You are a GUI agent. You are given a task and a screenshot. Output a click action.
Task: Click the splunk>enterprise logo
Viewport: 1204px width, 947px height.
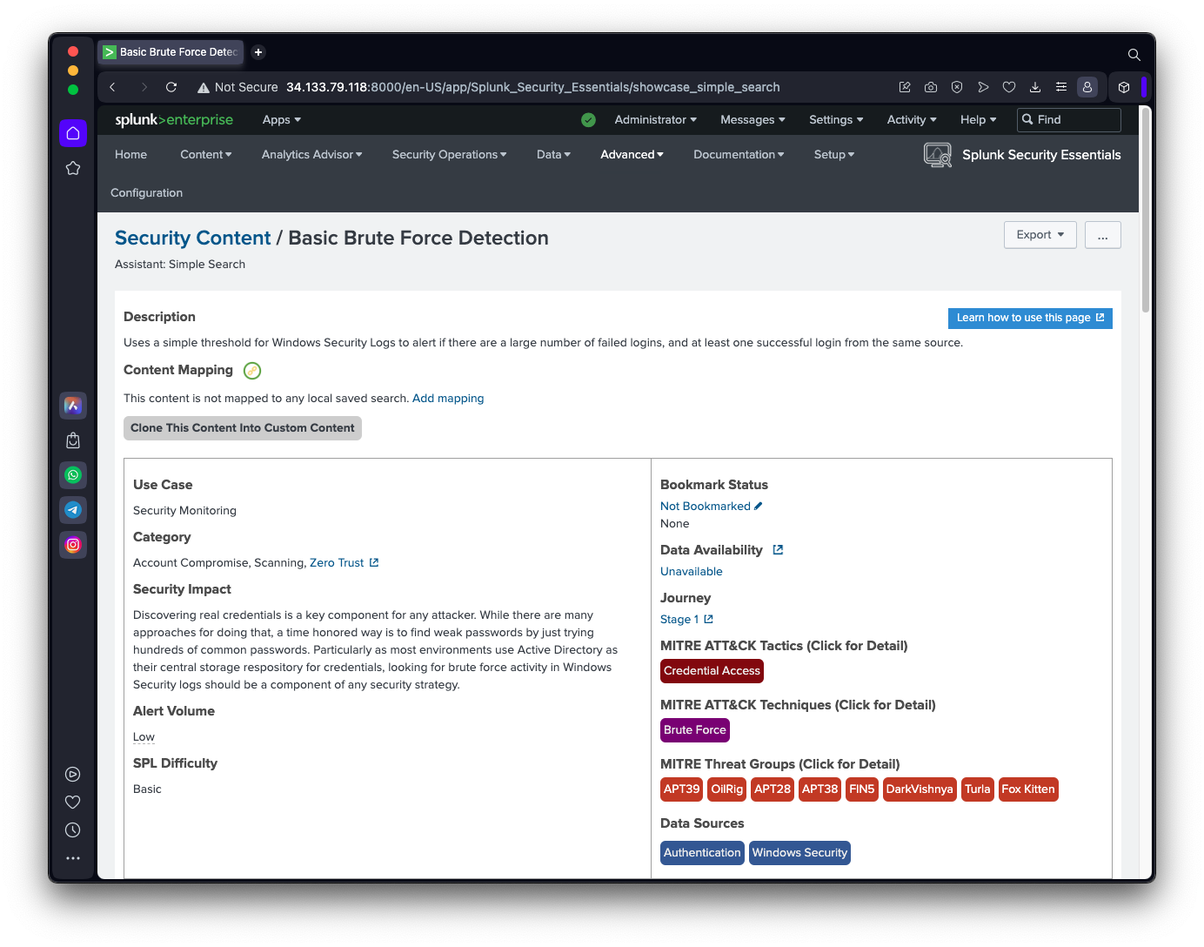(x=174, y=120)
